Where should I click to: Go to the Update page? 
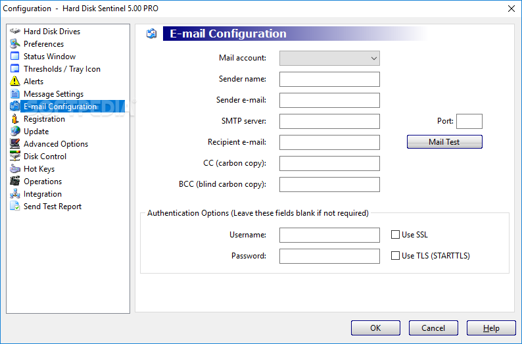tap(36, 131)
